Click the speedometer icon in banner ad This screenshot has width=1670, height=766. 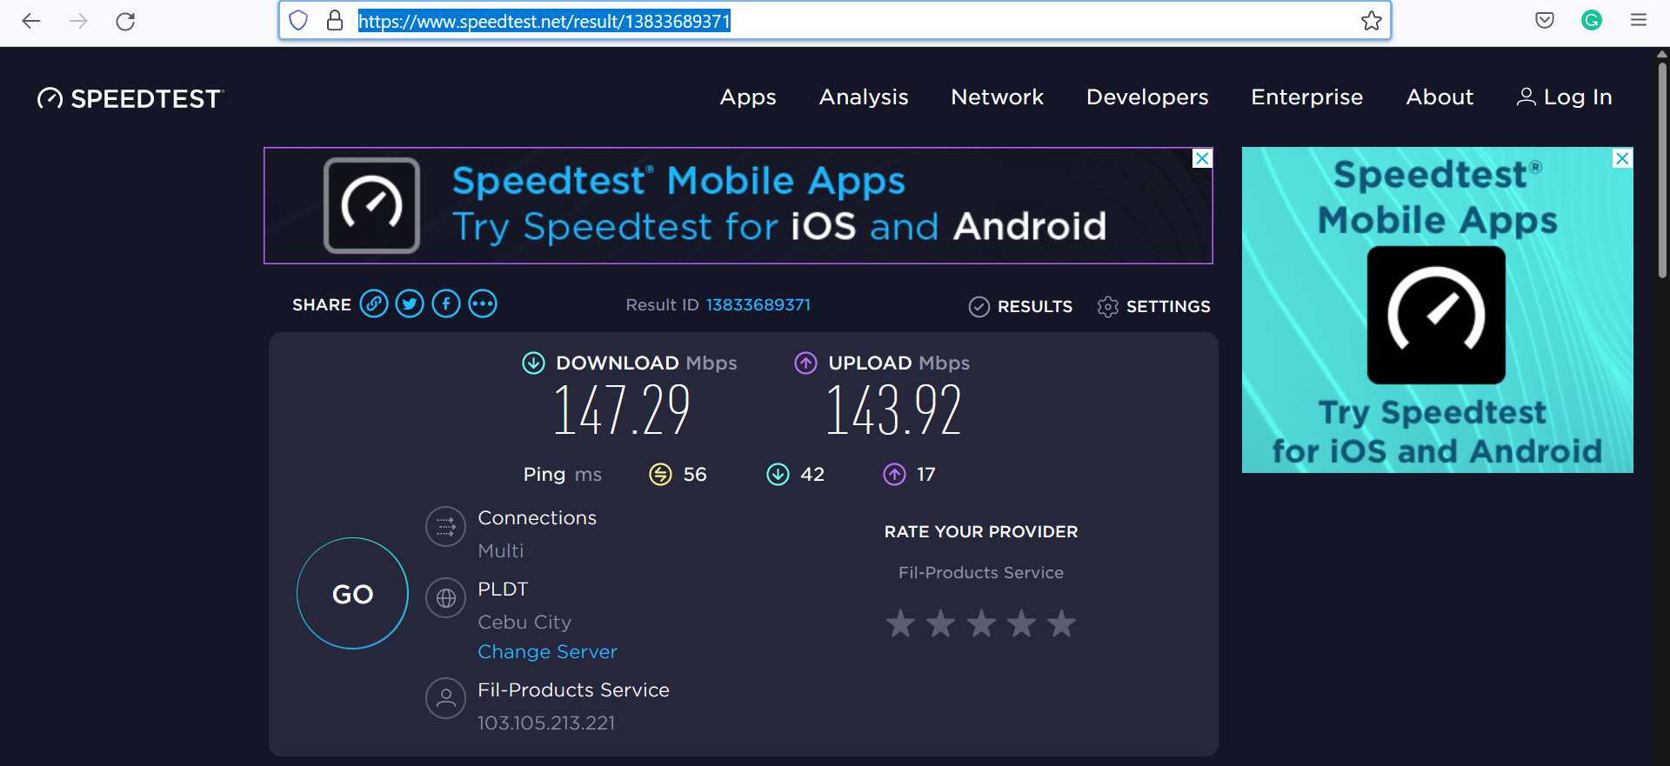[372, 205]
